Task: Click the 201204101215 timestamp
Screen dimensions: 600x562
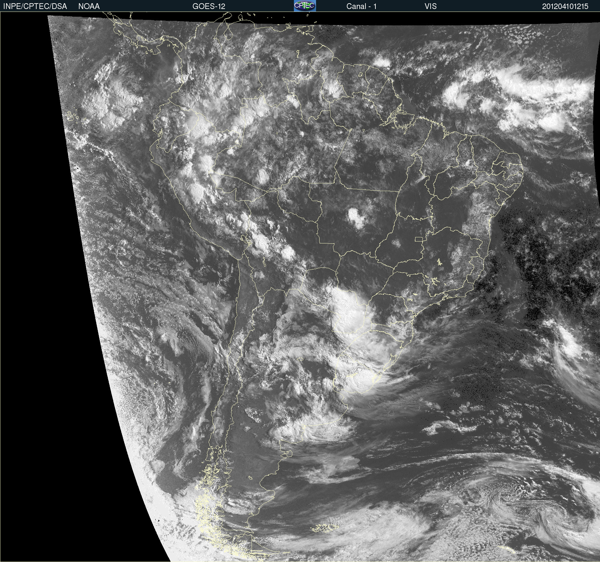Action: pos(565,6)
